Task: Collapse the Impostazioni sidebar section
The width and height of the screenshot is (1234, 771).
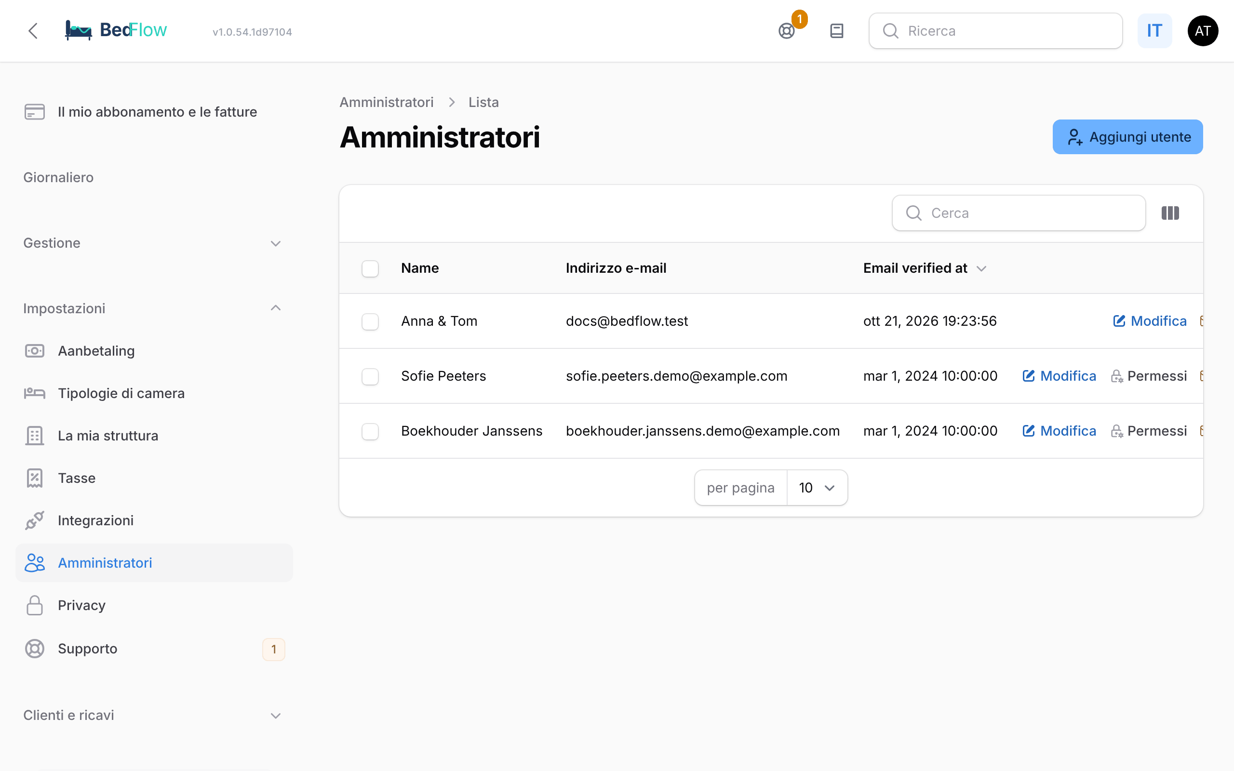Action: (153, 308)
